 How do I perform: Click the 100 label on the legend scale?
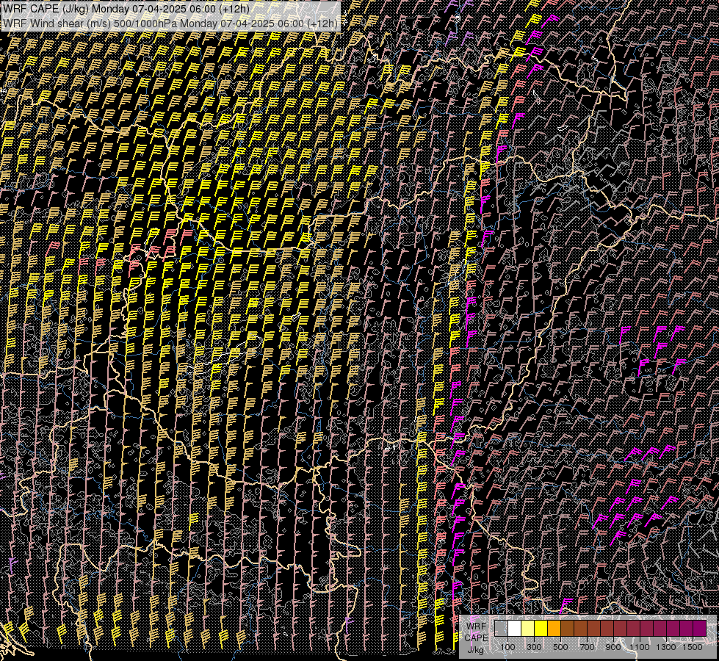tap(507, 647)
